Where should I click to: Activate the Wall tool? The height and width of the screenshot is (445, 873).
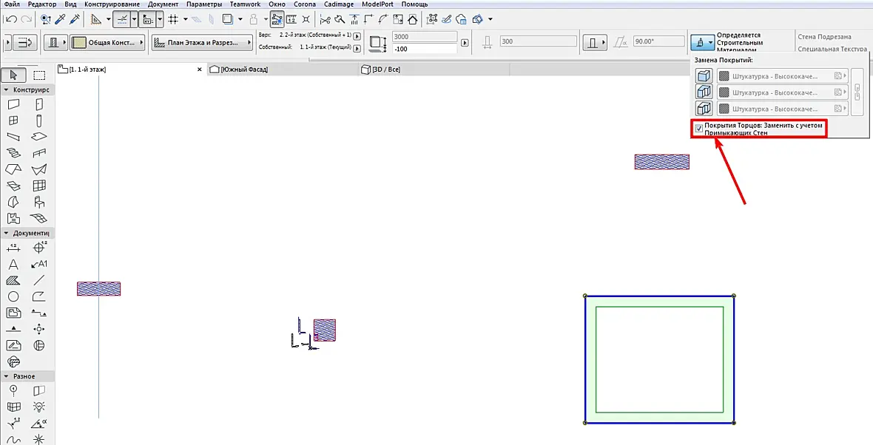[x=13, y=104]
